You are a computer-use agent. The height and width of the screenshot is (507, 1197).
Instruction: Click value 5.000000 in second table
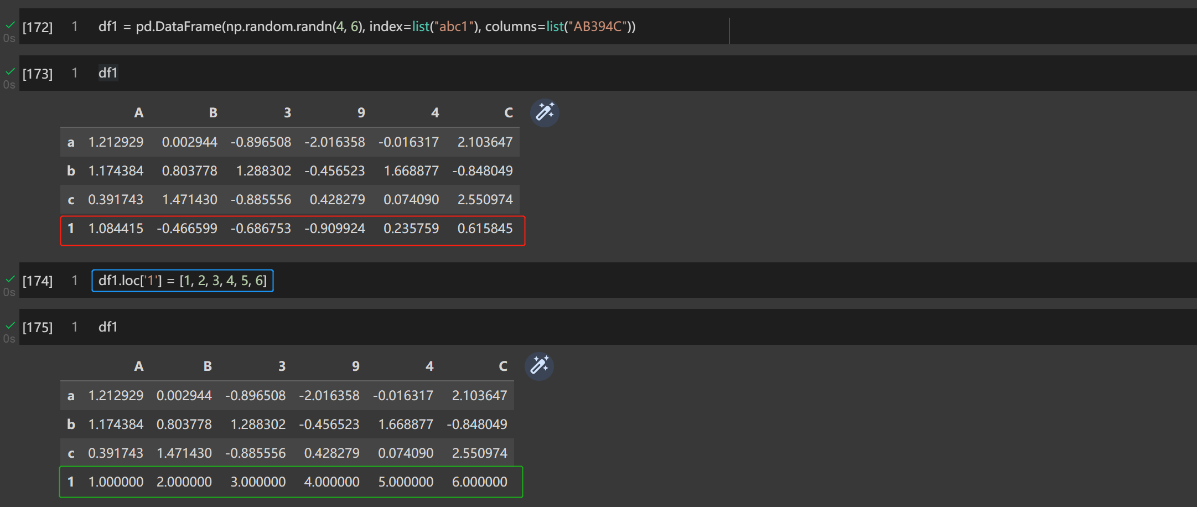coord(406,482)
